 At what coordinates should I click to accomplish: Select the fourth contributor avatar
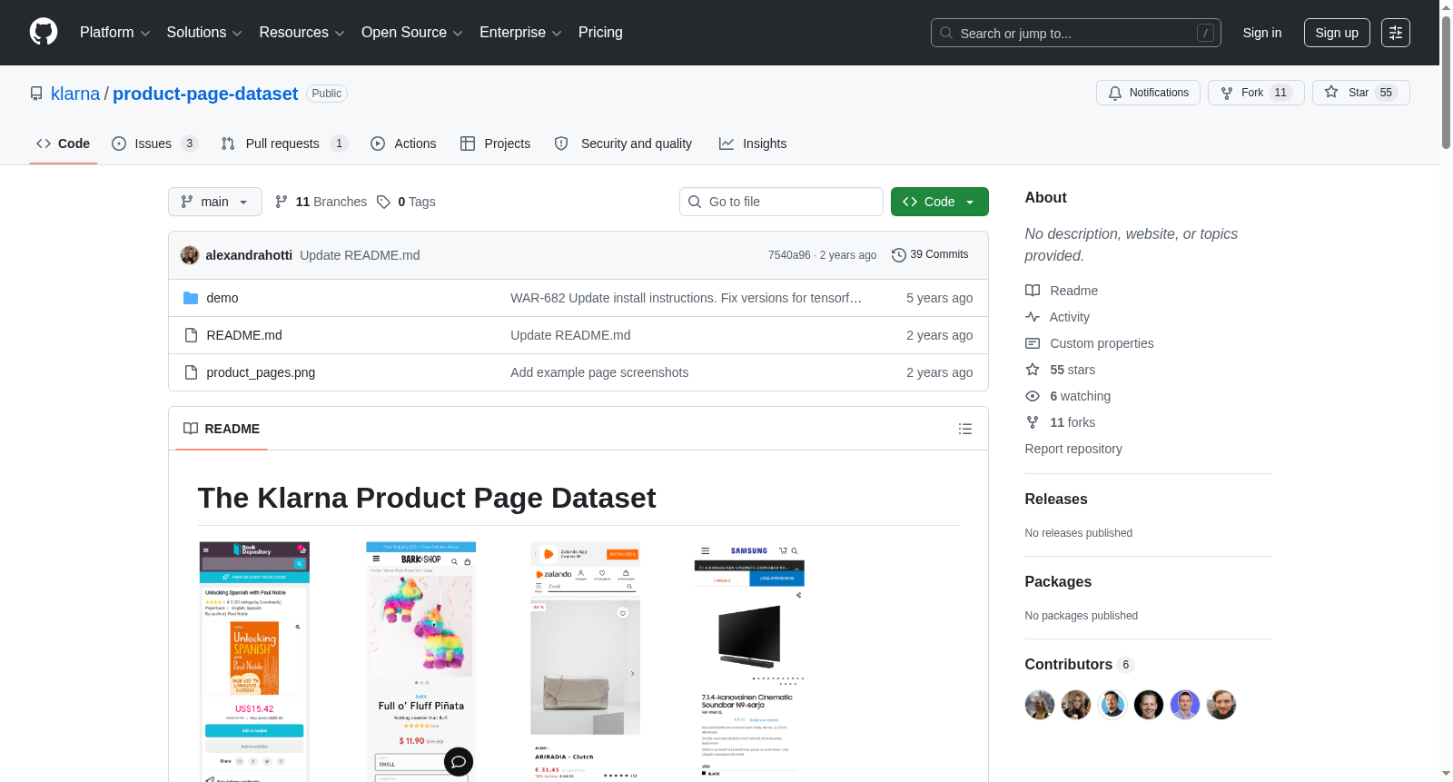1149,705
